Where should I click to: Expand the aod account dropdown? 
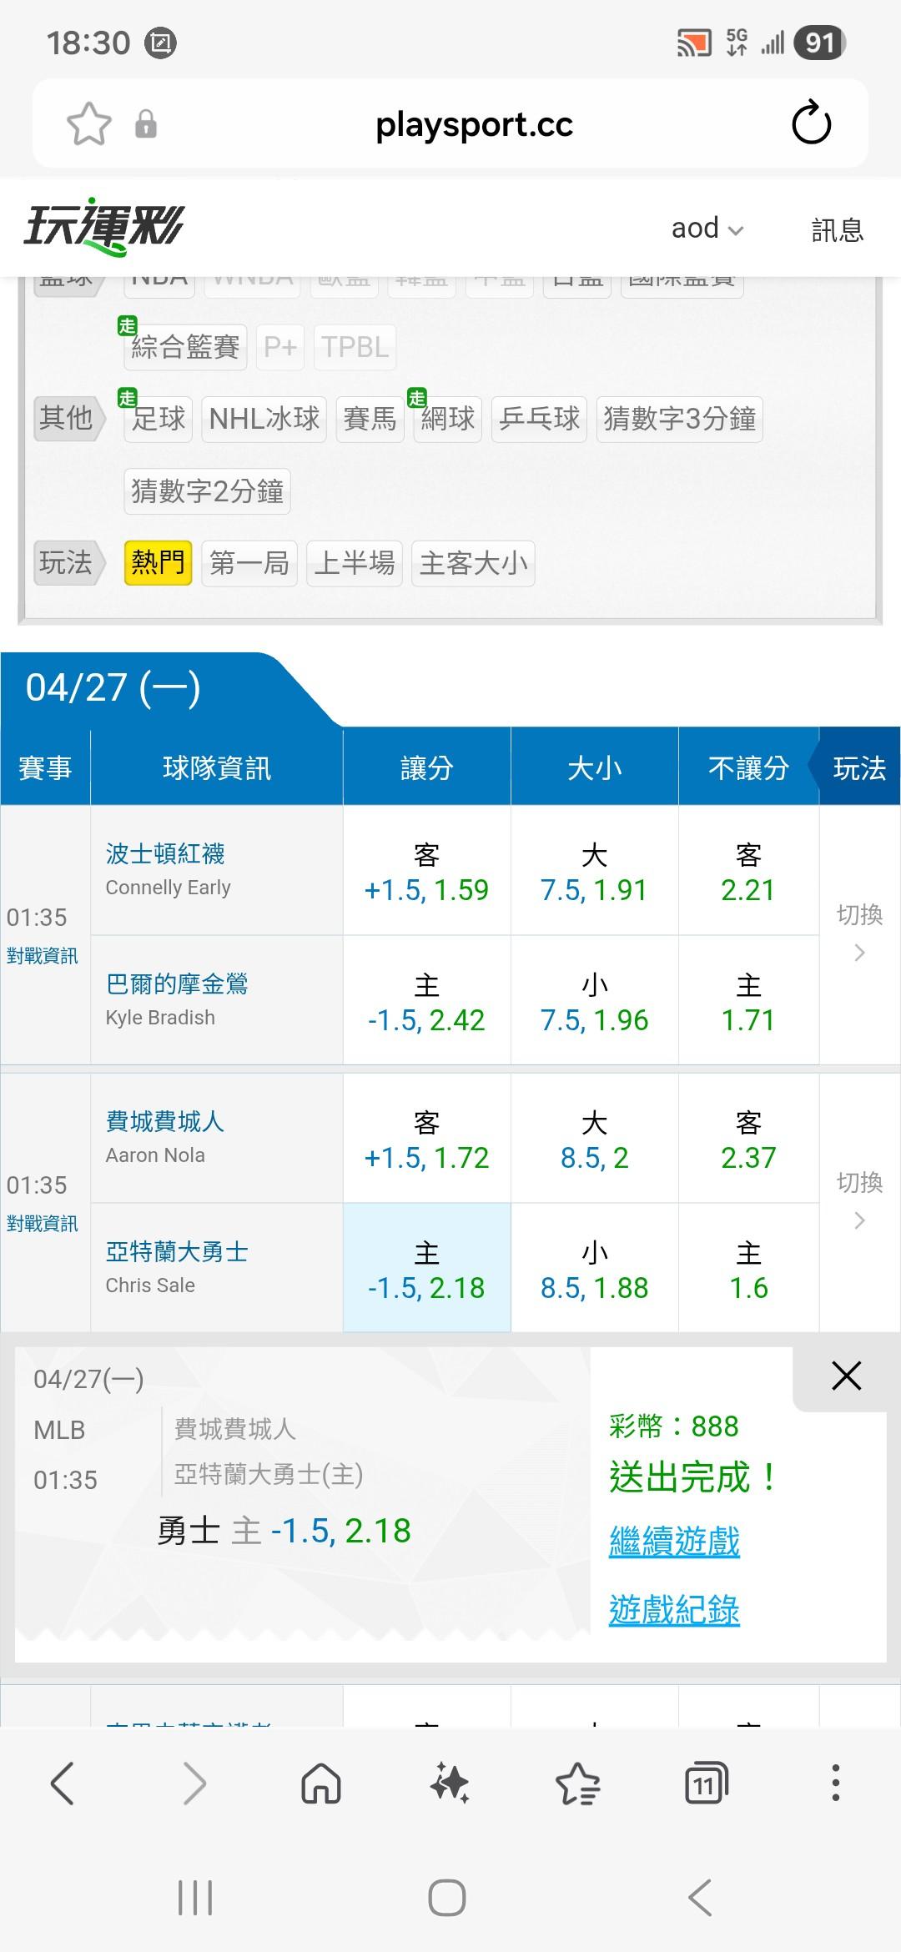pos(707,229)
